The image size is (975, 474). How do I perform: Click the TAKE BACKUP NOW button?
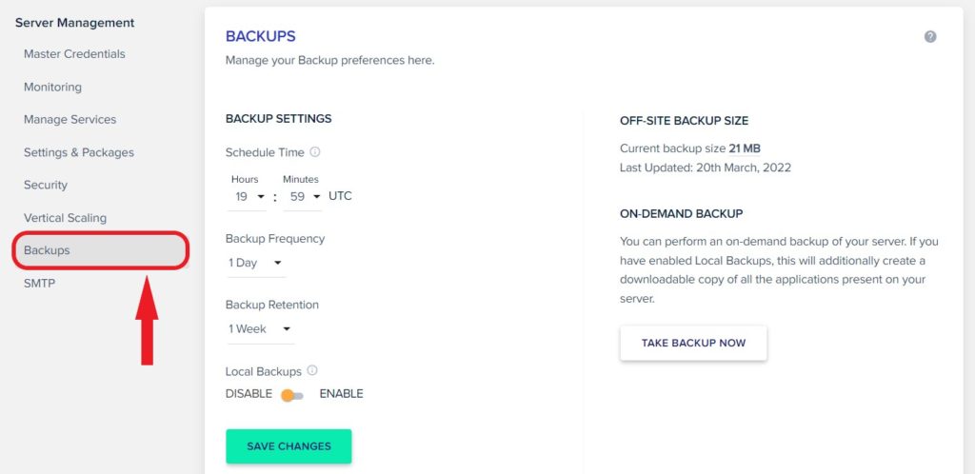tap(693, 343)
